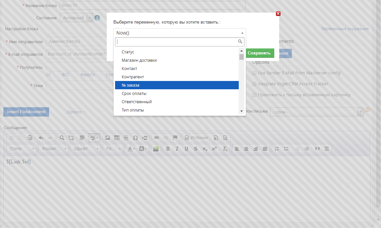The height and width of the screenshot is (228, 381).
Task: Insert special character omega icon
Action: click(135, 138)
